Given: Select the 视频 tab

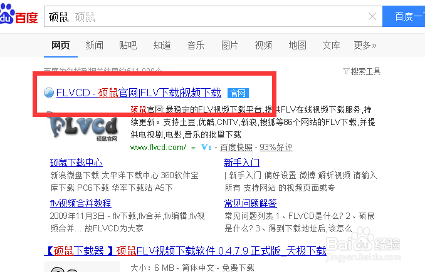Looking at the screenshot, I should (263, 45).
